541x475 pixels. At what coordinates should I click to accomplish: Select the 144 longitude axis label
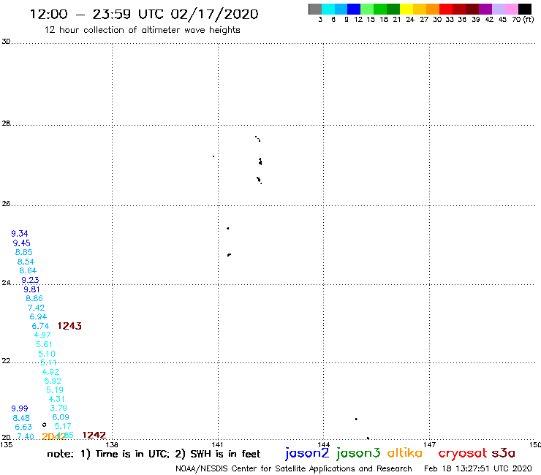(323, 444)
